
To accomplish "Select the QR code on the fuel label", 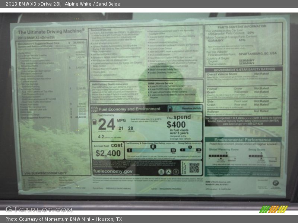I will coord(194,168).
